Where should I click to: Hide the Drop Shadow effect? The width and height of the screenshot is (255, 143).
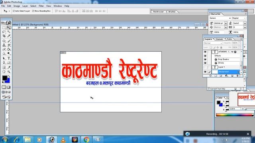[x=205, y=60]
